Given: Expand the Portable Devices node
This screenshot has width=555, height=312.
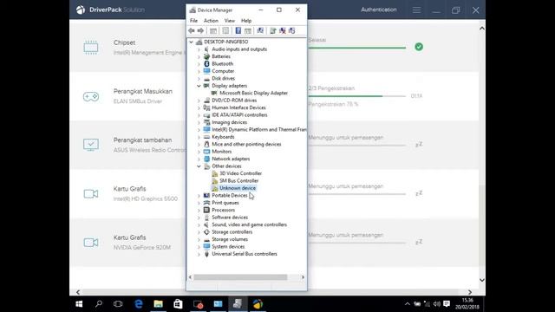Looking at the screenshot, I should pos(199,196).
